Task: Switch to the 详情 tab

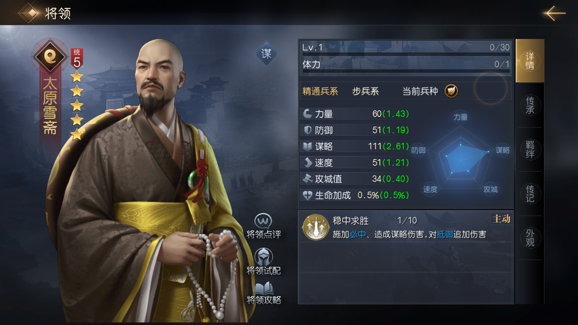Action: tap(530, 61)
